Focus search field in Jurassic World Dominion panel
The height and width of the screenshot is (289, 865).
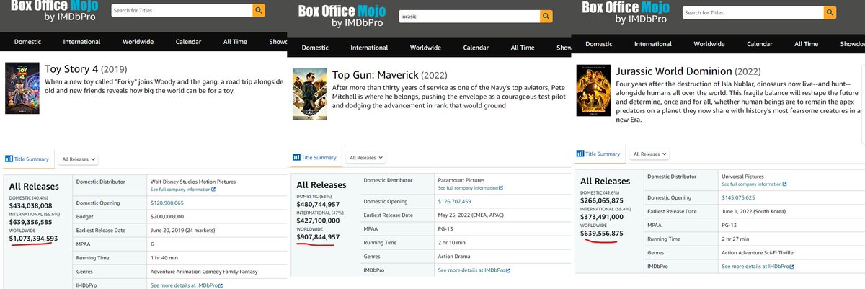753,12
